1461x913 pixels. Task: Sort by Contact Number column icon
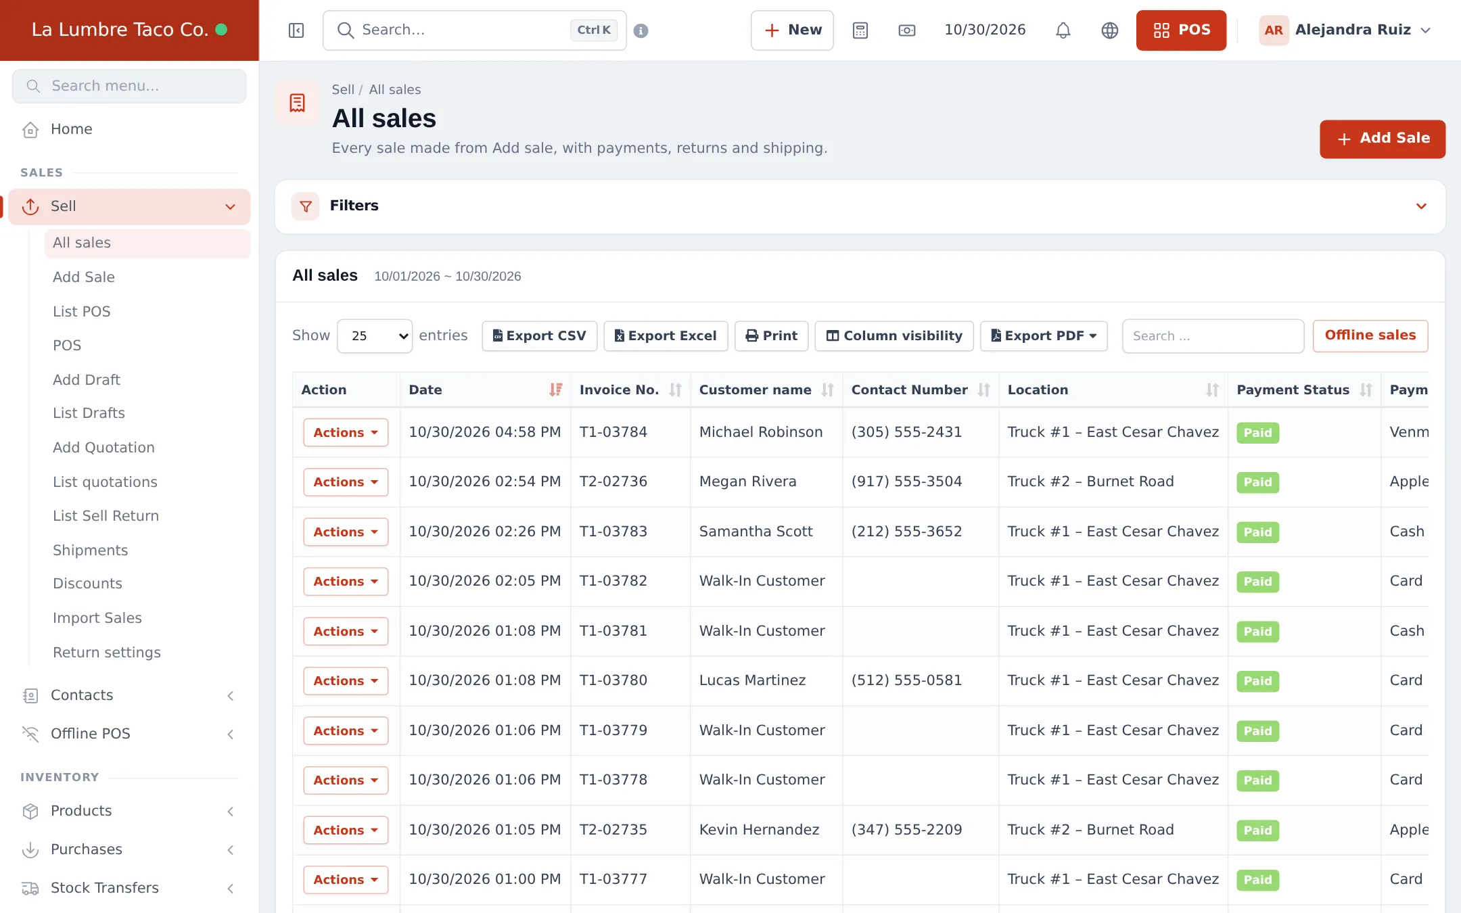click(983, 390)
